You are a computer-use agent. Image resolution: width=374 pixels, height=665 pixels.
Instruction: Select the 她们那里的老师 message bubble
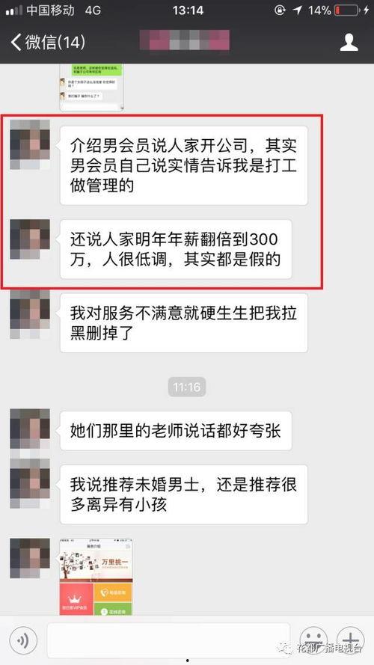176,430
